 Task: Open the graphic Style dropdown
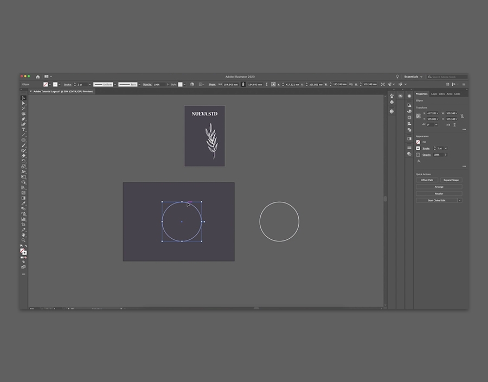[x=184, y=84]
